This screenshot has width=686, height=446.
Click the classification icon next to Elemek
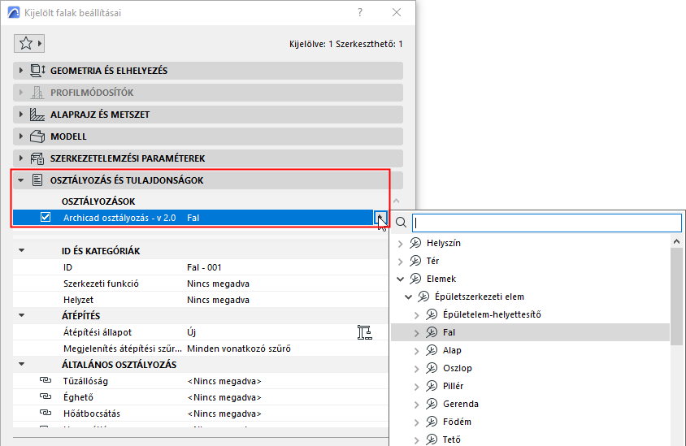[x=415, y=279]
